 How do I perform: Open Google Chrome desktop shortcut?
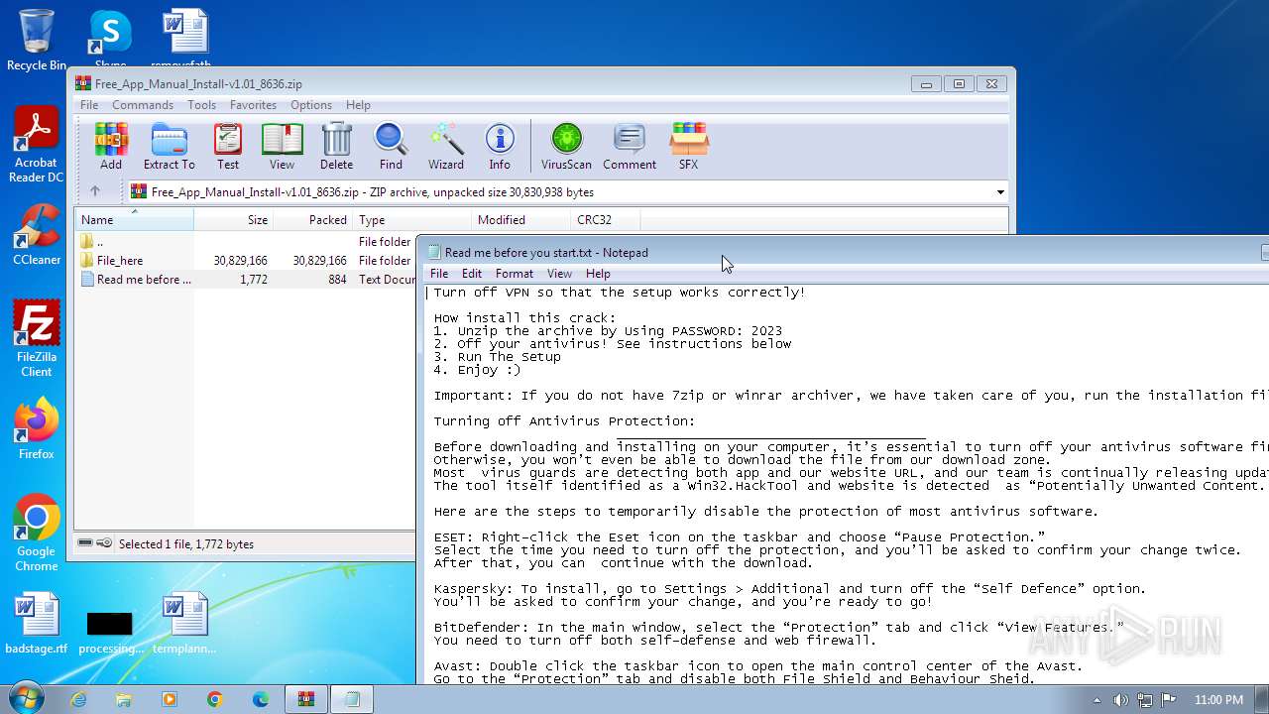pos(37,533)
